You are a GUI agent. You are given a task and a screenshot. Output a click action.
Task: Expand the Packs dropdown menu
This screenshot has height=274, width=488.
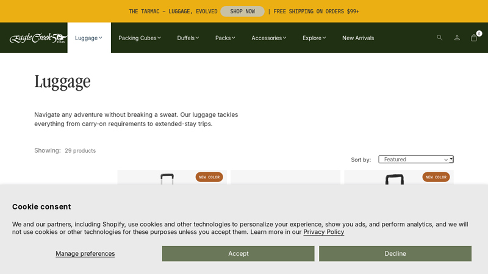pos(225,38)
